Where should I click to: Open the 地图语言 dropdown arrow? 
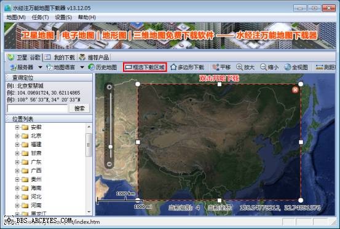coord(82,68)
